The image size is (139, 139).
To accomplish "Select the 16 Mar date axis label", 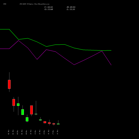I will [49, 132].
